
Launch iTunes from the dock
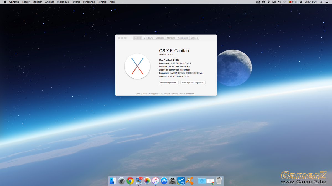pyautogui.click(x=155, y=181)
